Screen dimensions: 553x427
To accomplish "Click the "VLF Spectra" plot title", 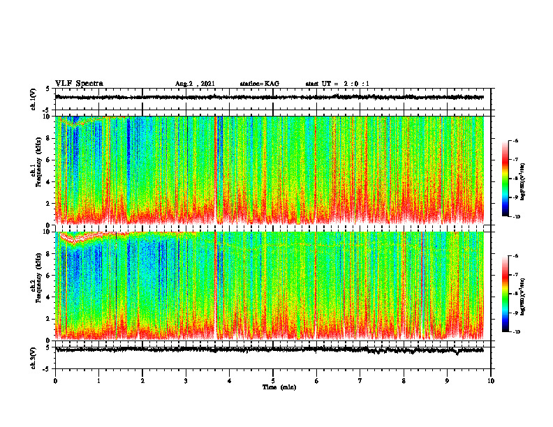I will pos(79,84).
